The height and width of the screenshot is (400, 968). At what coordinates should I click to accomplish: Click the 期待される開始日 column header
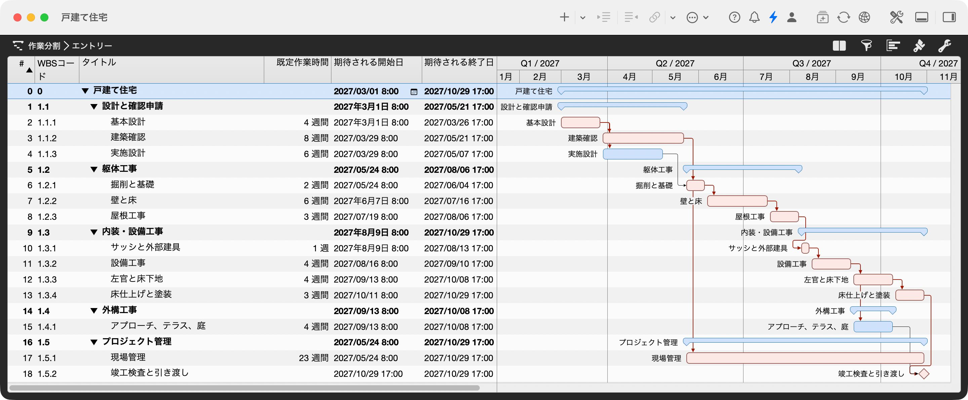click(x=376, y=69)
